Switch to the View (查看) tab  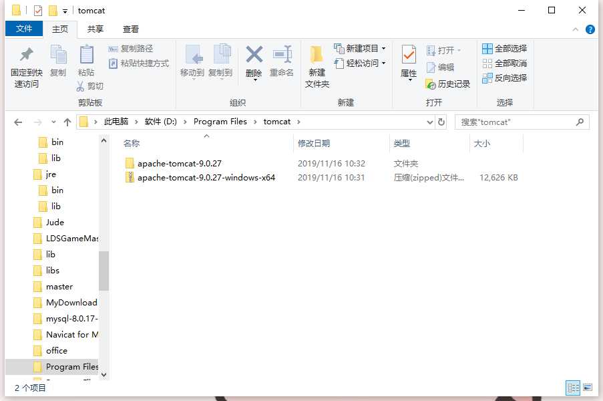tap(130, 29)
